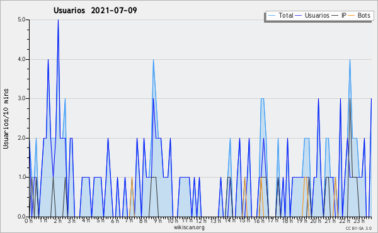Click the dark blue Usuarios legend line
This screenshot has width=378, height=233.
[x=299, y=15]
